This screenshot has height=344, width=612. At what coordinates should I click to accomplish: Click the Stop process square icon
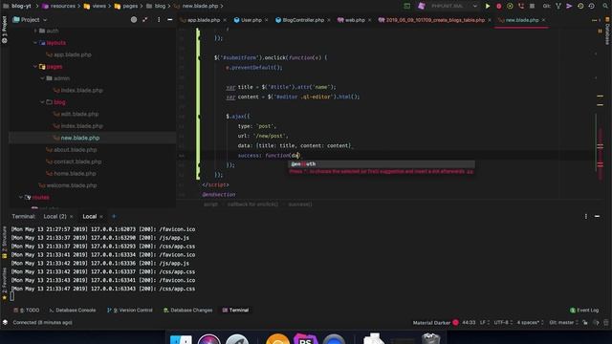[532, 6]
